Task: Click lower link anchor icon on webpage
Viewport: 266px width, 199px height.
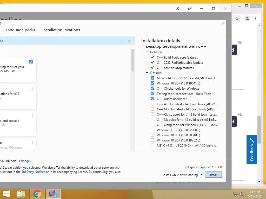Action: click(x=240, y=114)
